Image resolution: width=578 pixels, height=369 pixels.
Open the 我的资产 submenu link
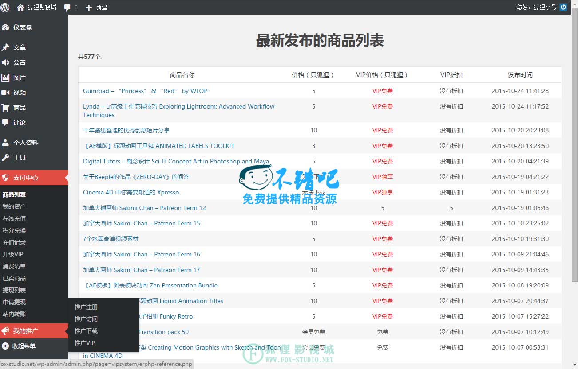[x=14, y=206]
